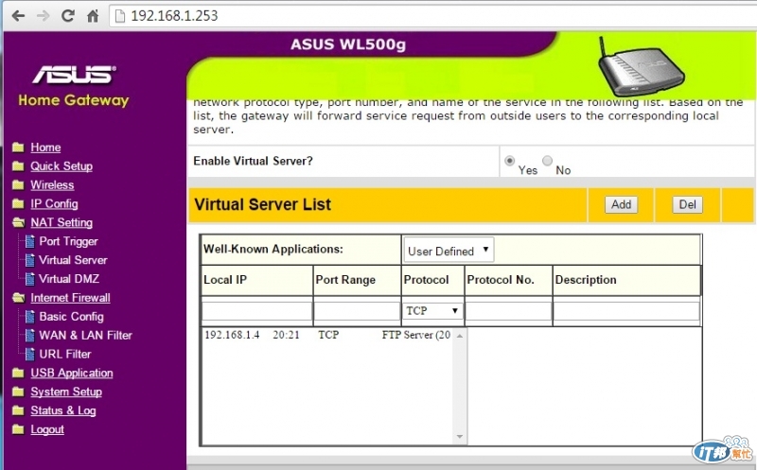Click the Logout link
The width and height of the screenshot is (757, 470).
click(46, 429)
